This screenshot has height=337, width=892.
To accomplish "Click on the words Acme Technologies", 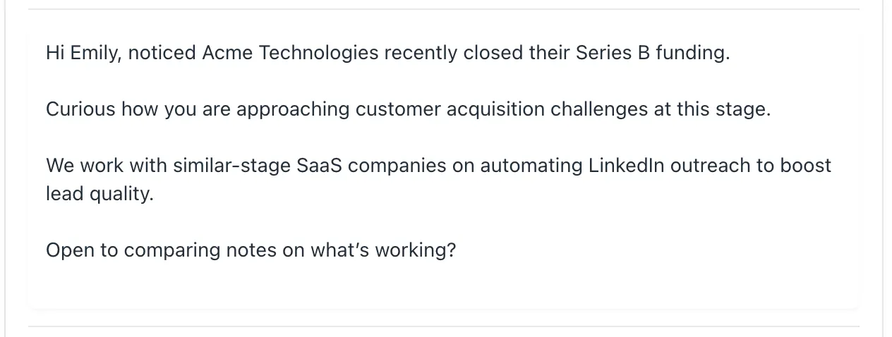I will pos(290,53).
